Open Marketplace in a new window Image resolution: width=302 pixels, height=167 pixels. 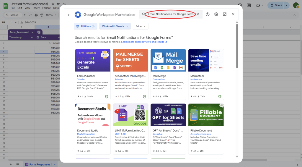pos(225,14)
